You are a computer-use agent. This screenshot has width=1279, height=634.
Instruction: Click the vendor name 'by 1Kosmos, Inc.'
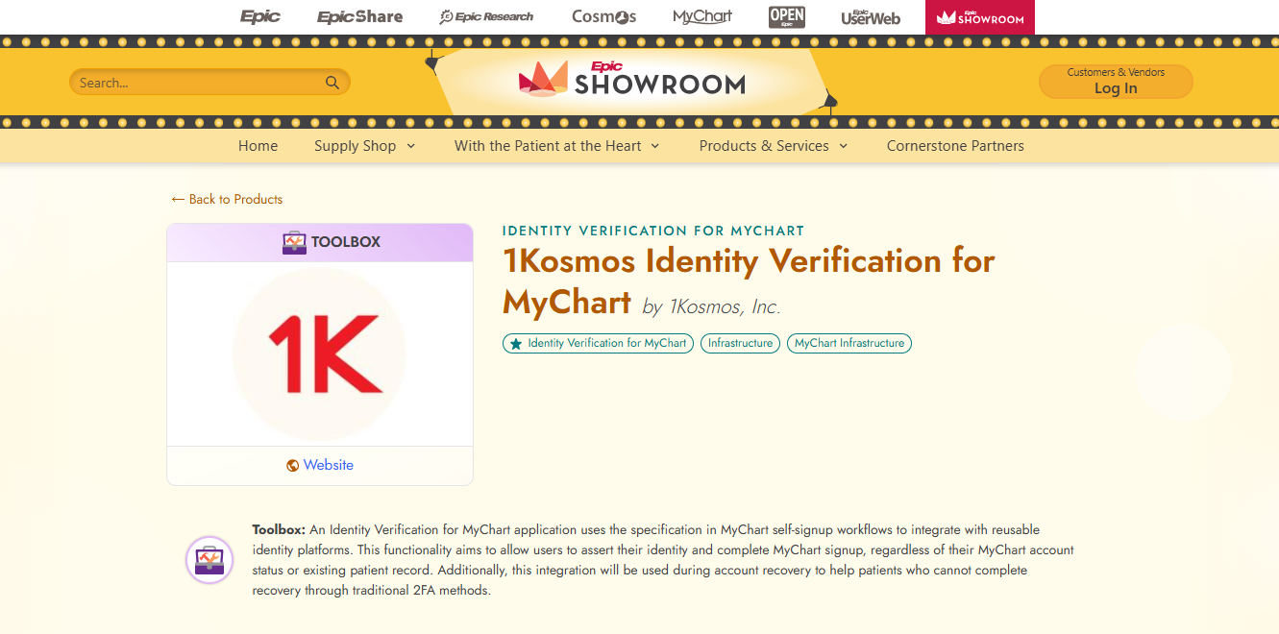(711, 307)
